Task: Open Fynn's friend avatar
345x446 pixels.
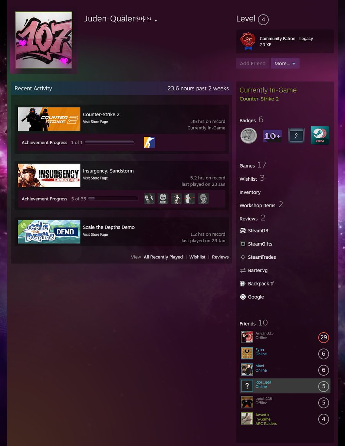Action: (x=247, y=353)
